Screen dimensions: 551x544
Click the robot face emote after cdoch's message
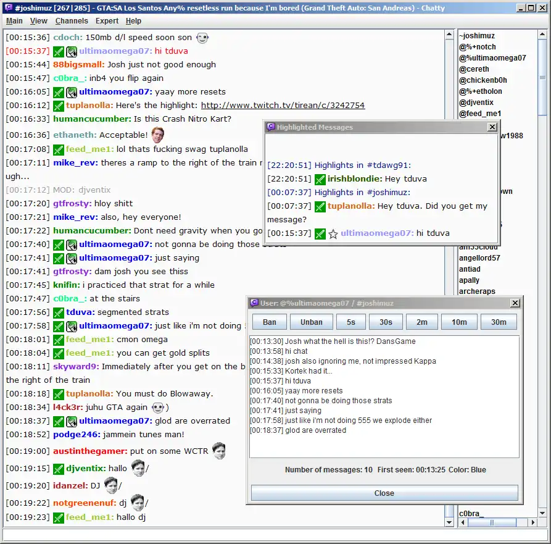(202, 38)
